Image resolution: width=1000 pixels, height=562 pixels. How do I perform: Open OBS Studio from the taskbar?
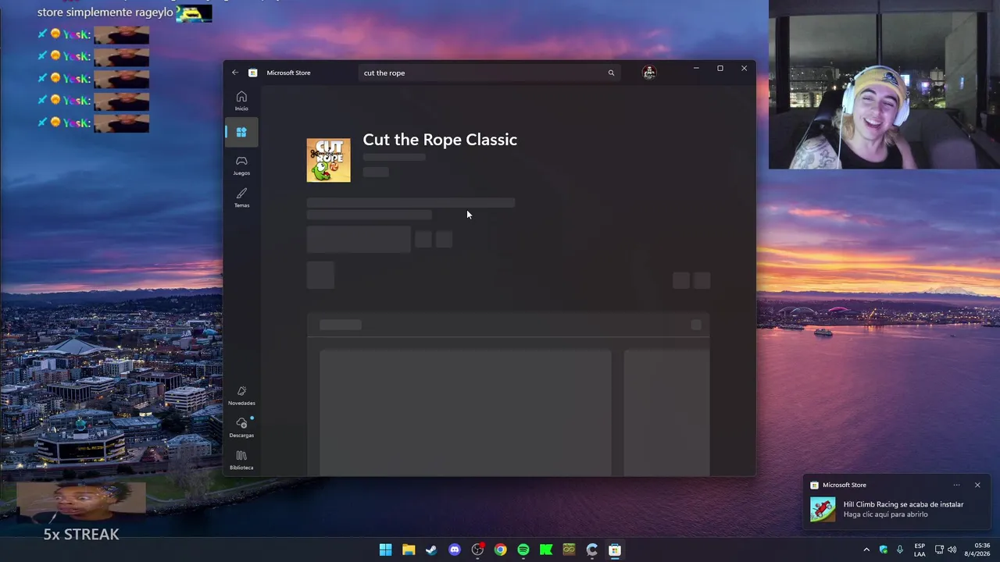(477, 550)
